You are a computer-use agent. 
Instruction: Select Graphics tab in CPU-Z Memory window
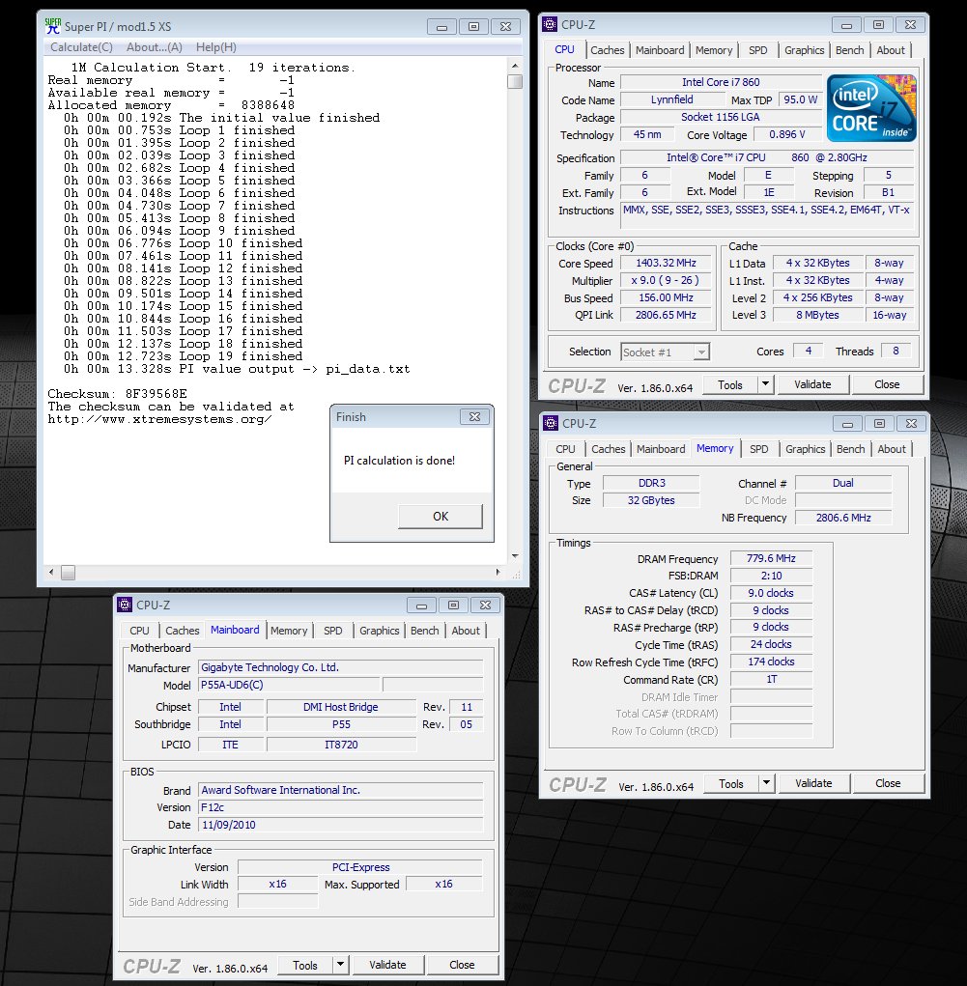[805, 449]
